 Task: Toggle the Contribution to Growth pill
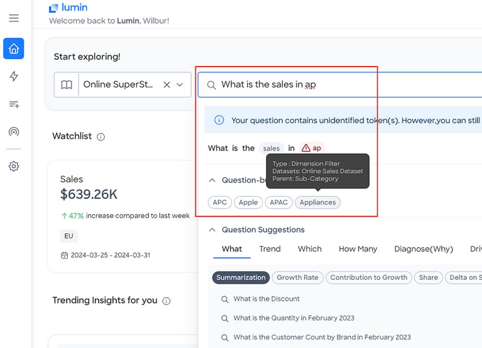(x=369, y=277)
